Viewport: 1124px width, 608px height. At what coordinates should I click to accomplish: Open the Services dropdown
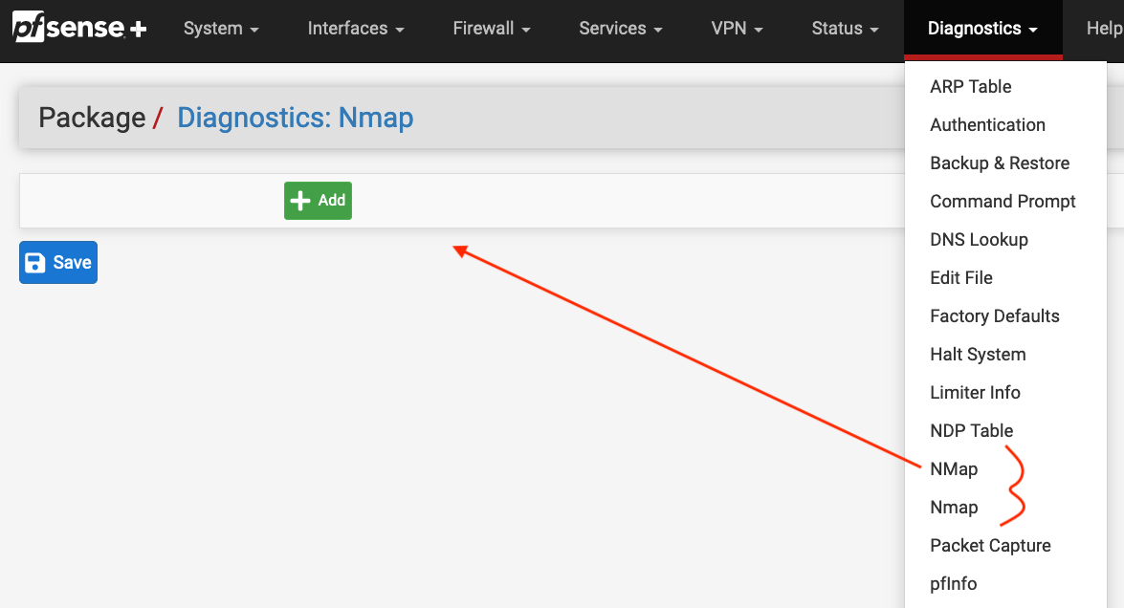[x=620, y=29]
